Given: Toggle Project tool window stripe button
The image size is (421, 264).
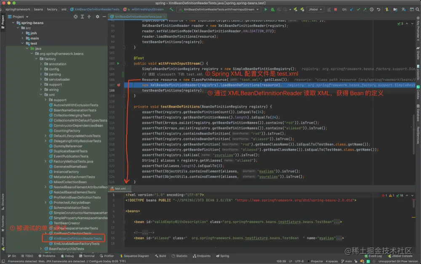Looking at the screenshot, I should pos(3,21).
